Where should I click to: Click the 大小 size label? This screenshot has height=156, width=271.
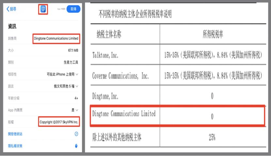coord(11,51)
